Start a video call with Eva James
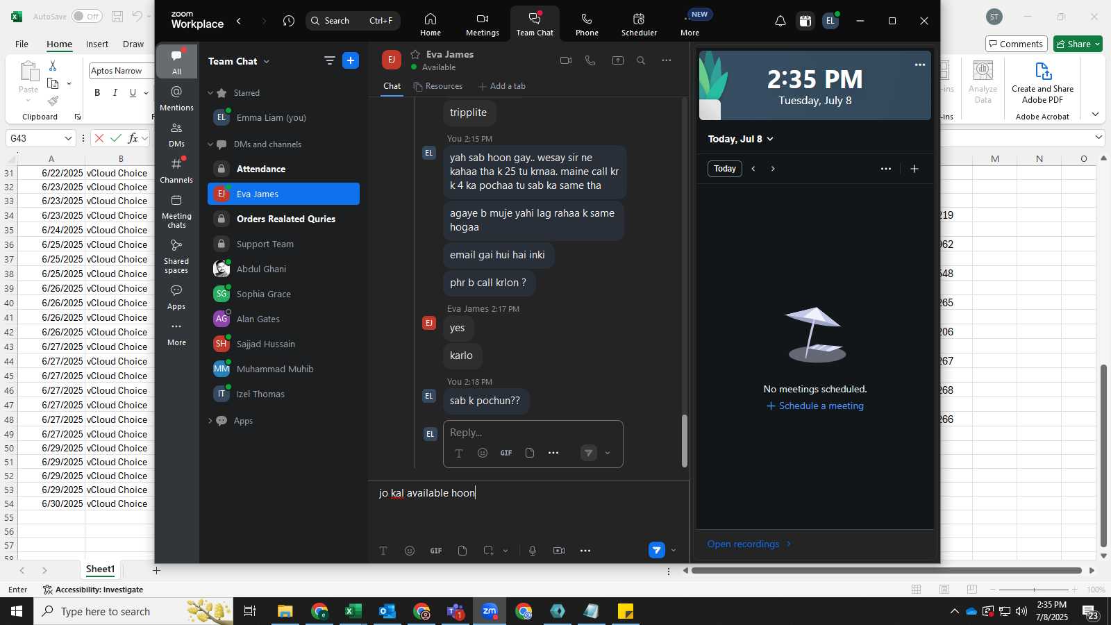 point(566,60)
